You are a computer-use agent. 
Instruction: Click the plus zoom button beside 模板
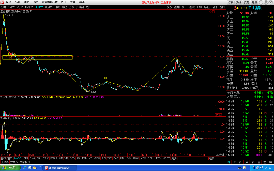[218, 158]
